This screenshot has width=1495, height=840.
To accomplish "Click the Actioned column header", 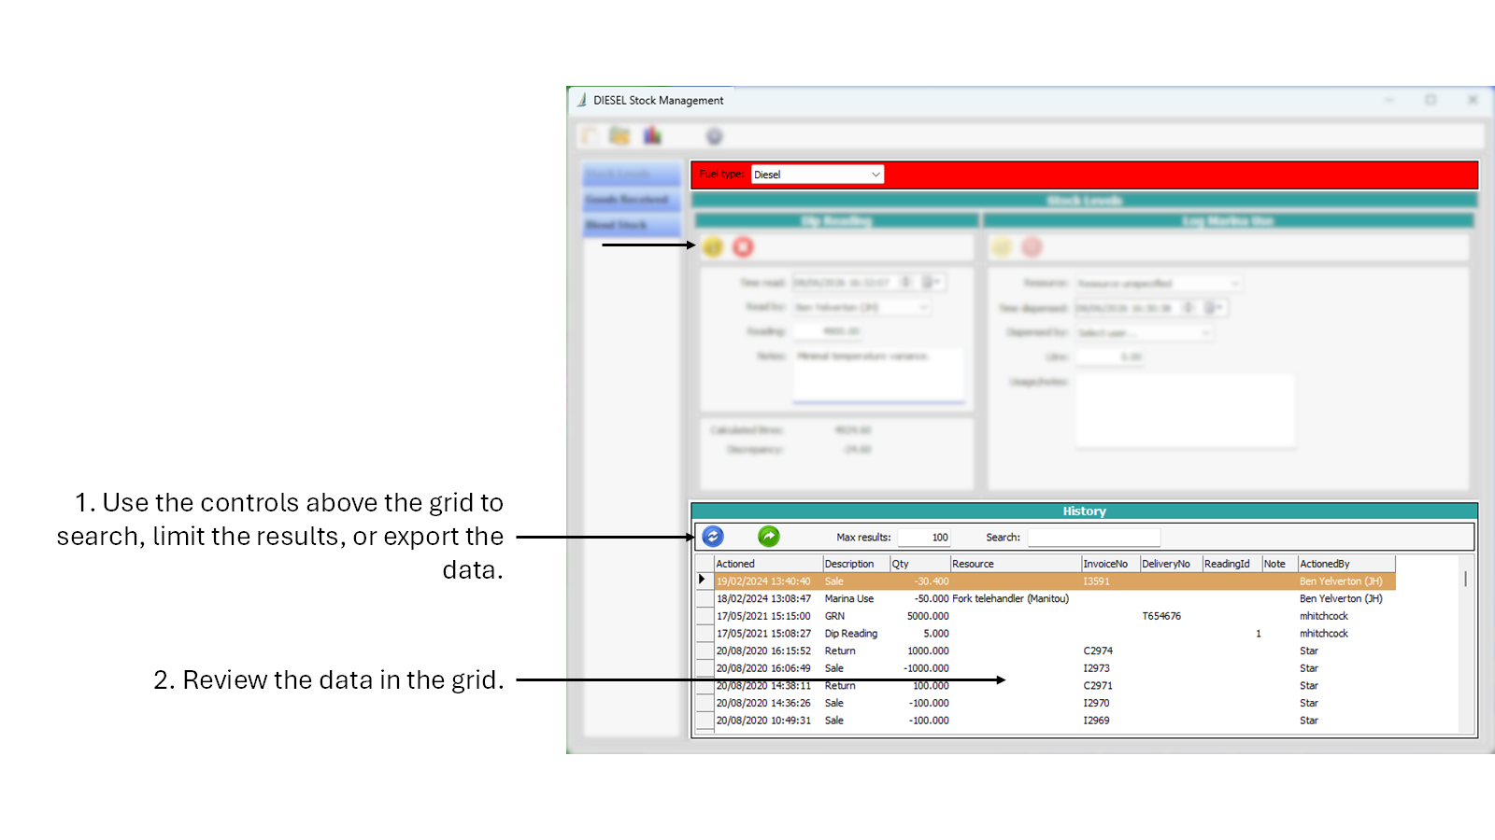I will coord(768,564).
